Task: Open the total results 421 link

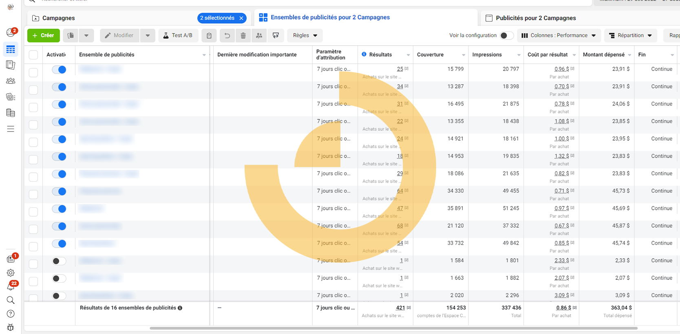Action: [x=400, y=308]
